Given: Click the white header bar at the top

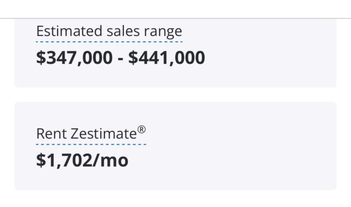Looking at the screenshot, I should [175, 9].
